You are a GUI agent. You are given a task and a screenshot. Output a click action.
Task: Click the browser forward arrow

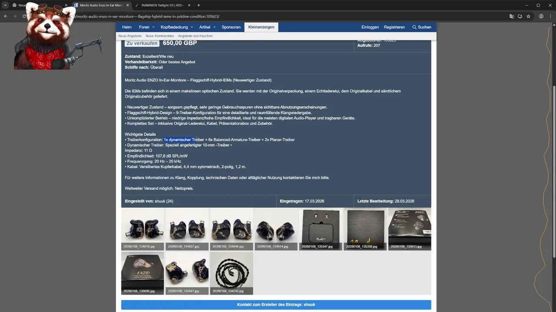point(15,16)
